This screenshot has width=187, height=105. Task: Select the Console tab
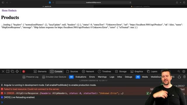[56, 71]
